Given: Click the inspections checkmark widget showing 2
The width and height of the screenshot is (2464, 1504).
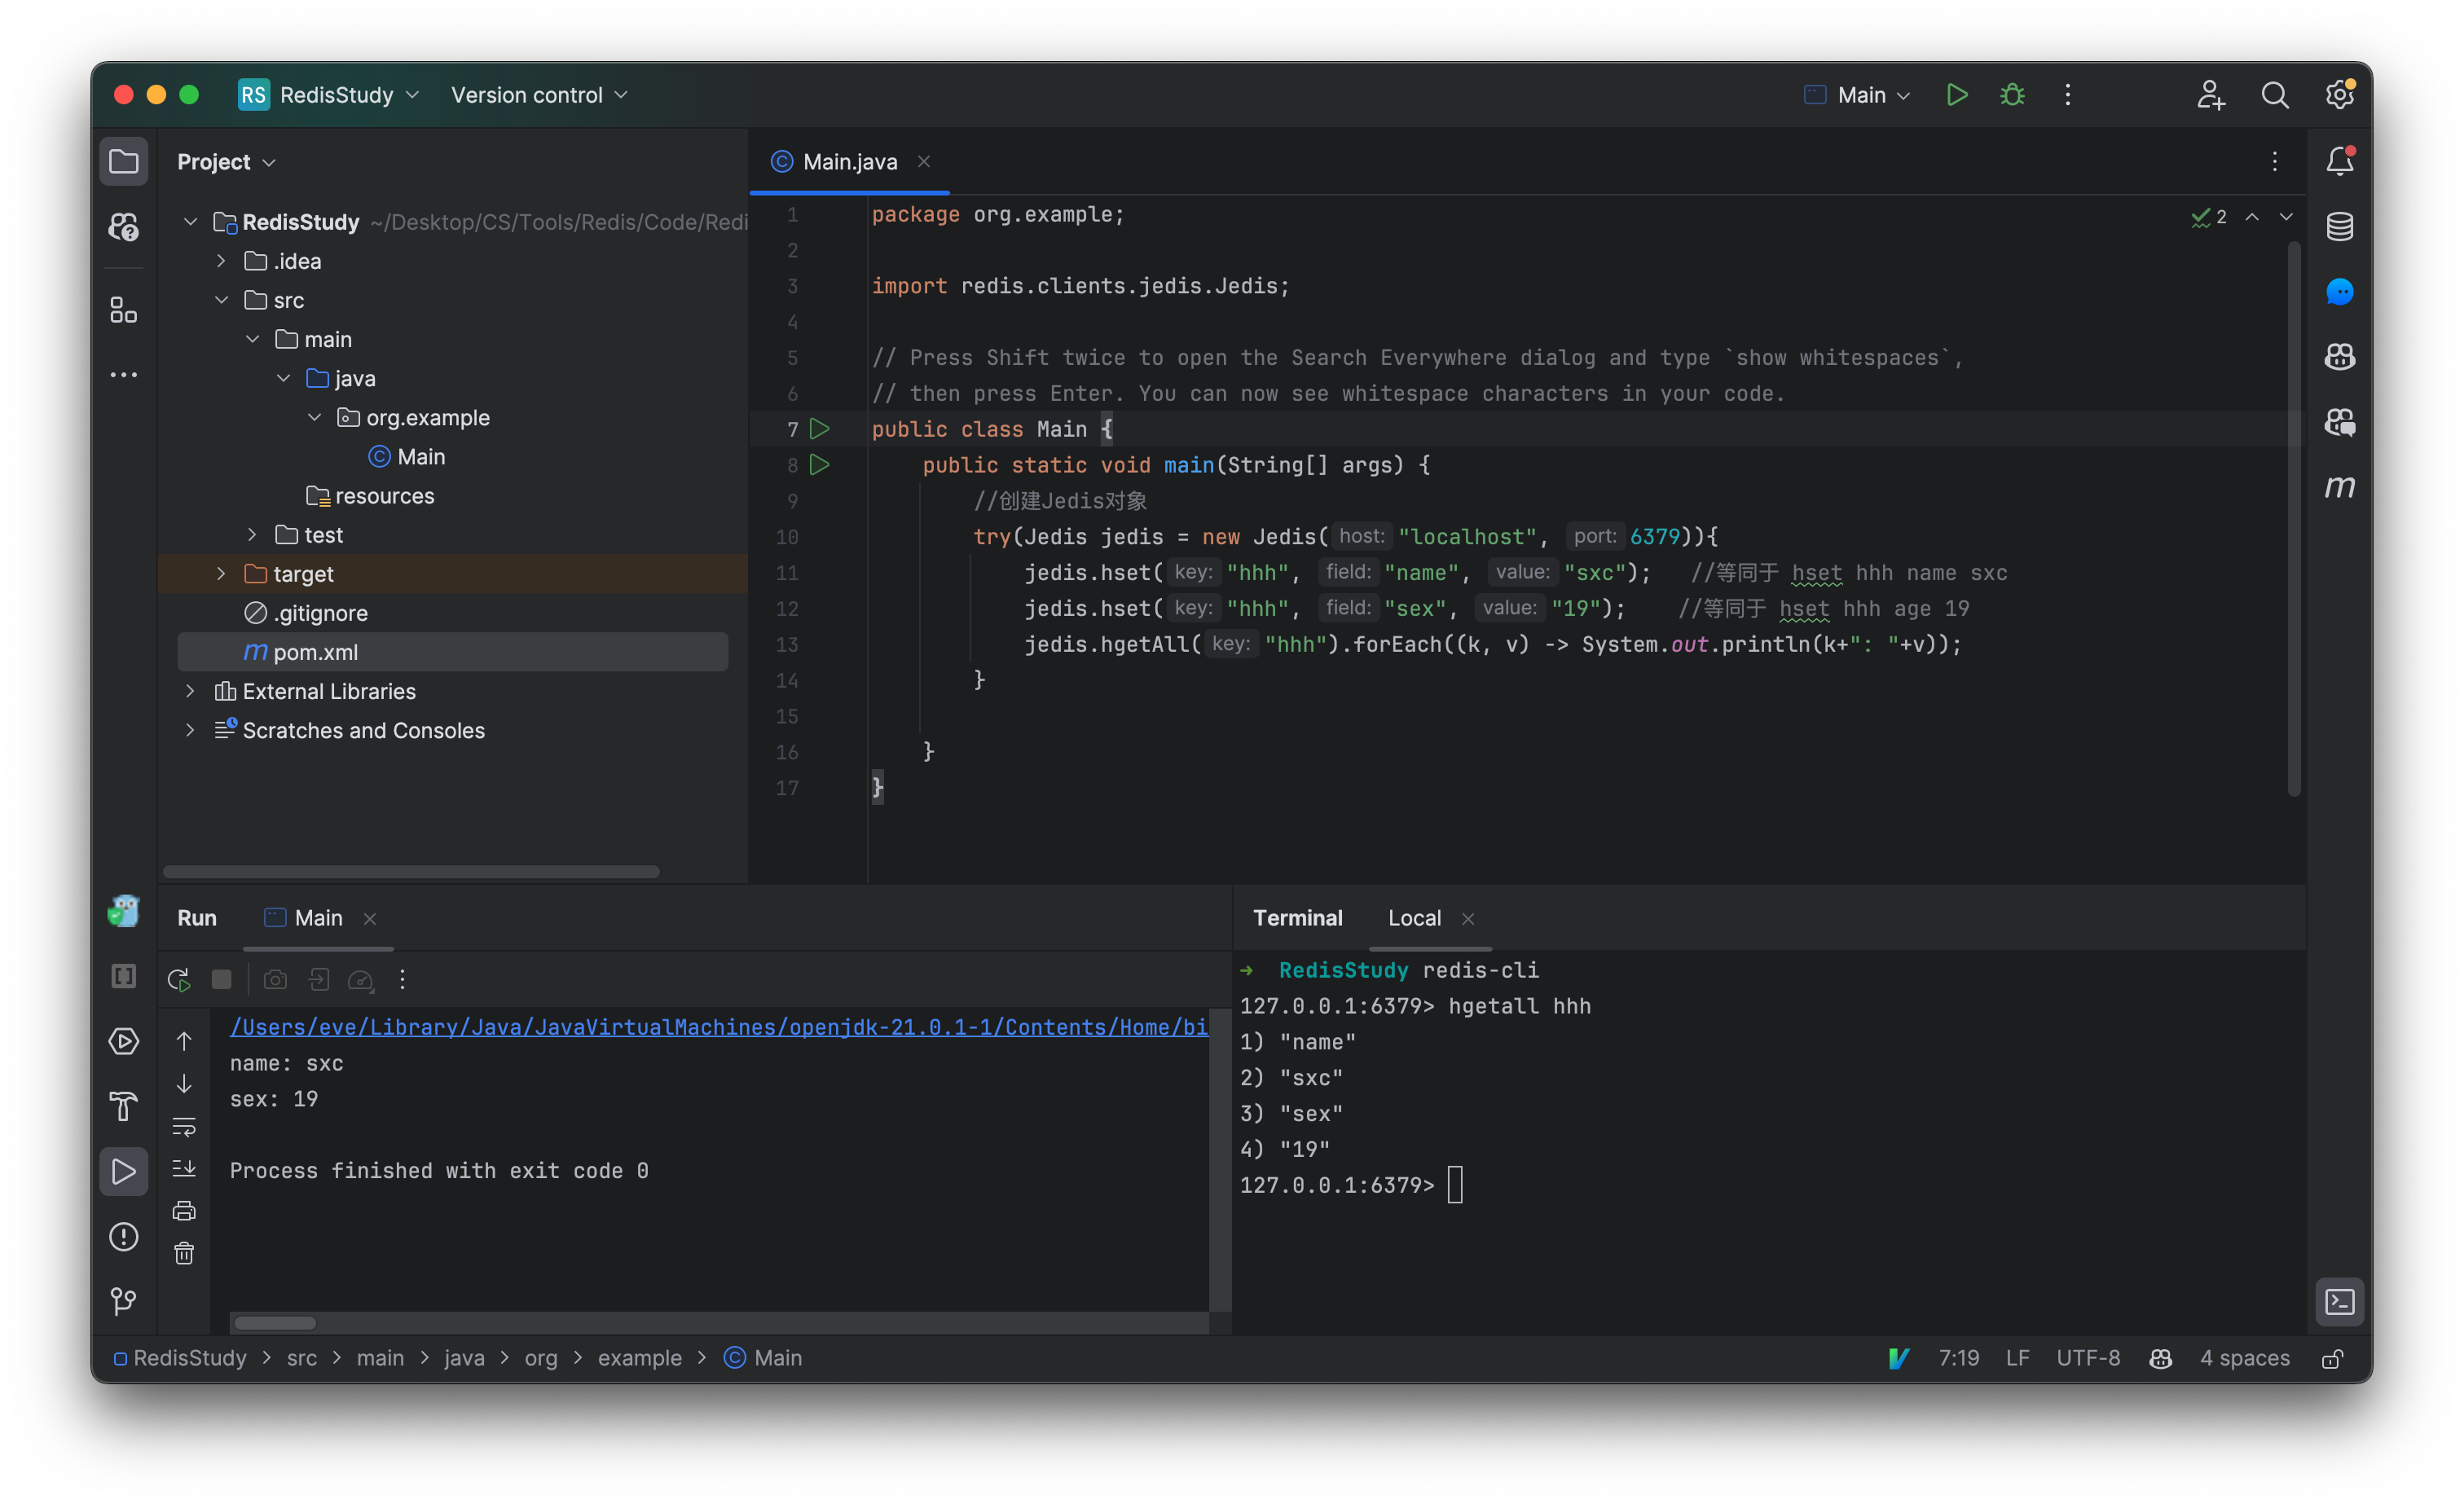Looking at the screenshot, I should [x=2209, y=217].
